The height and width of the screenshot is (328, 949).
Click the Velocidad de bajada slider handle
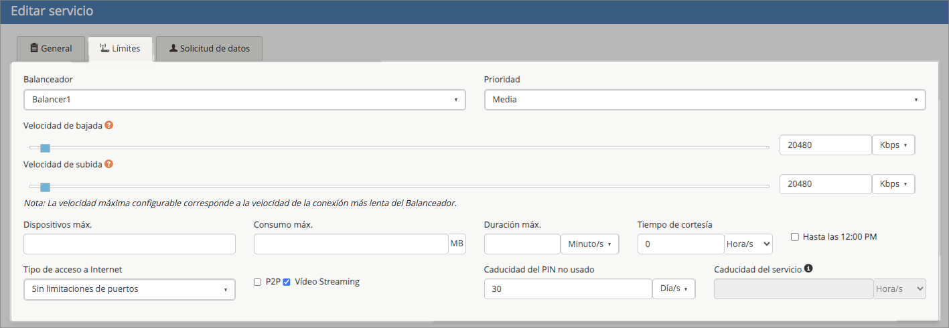click(45, 148)
